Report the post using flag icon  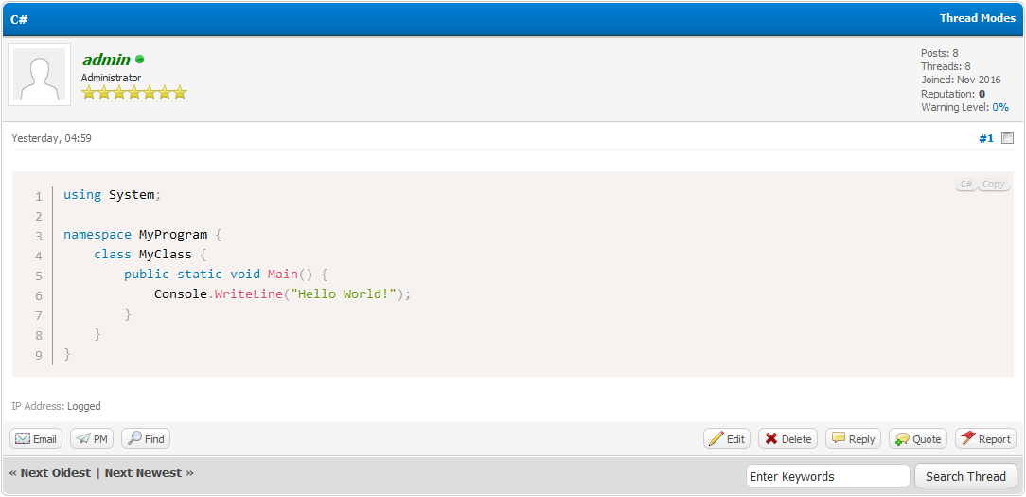point(984,439)
